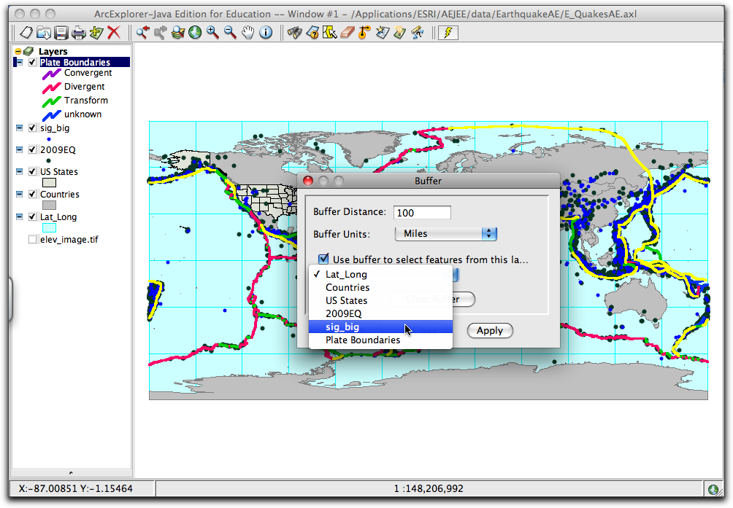This screenshot has height=508, width=733.
Task: Toggle visibility of sig_big layer
Action: point(32,128)
